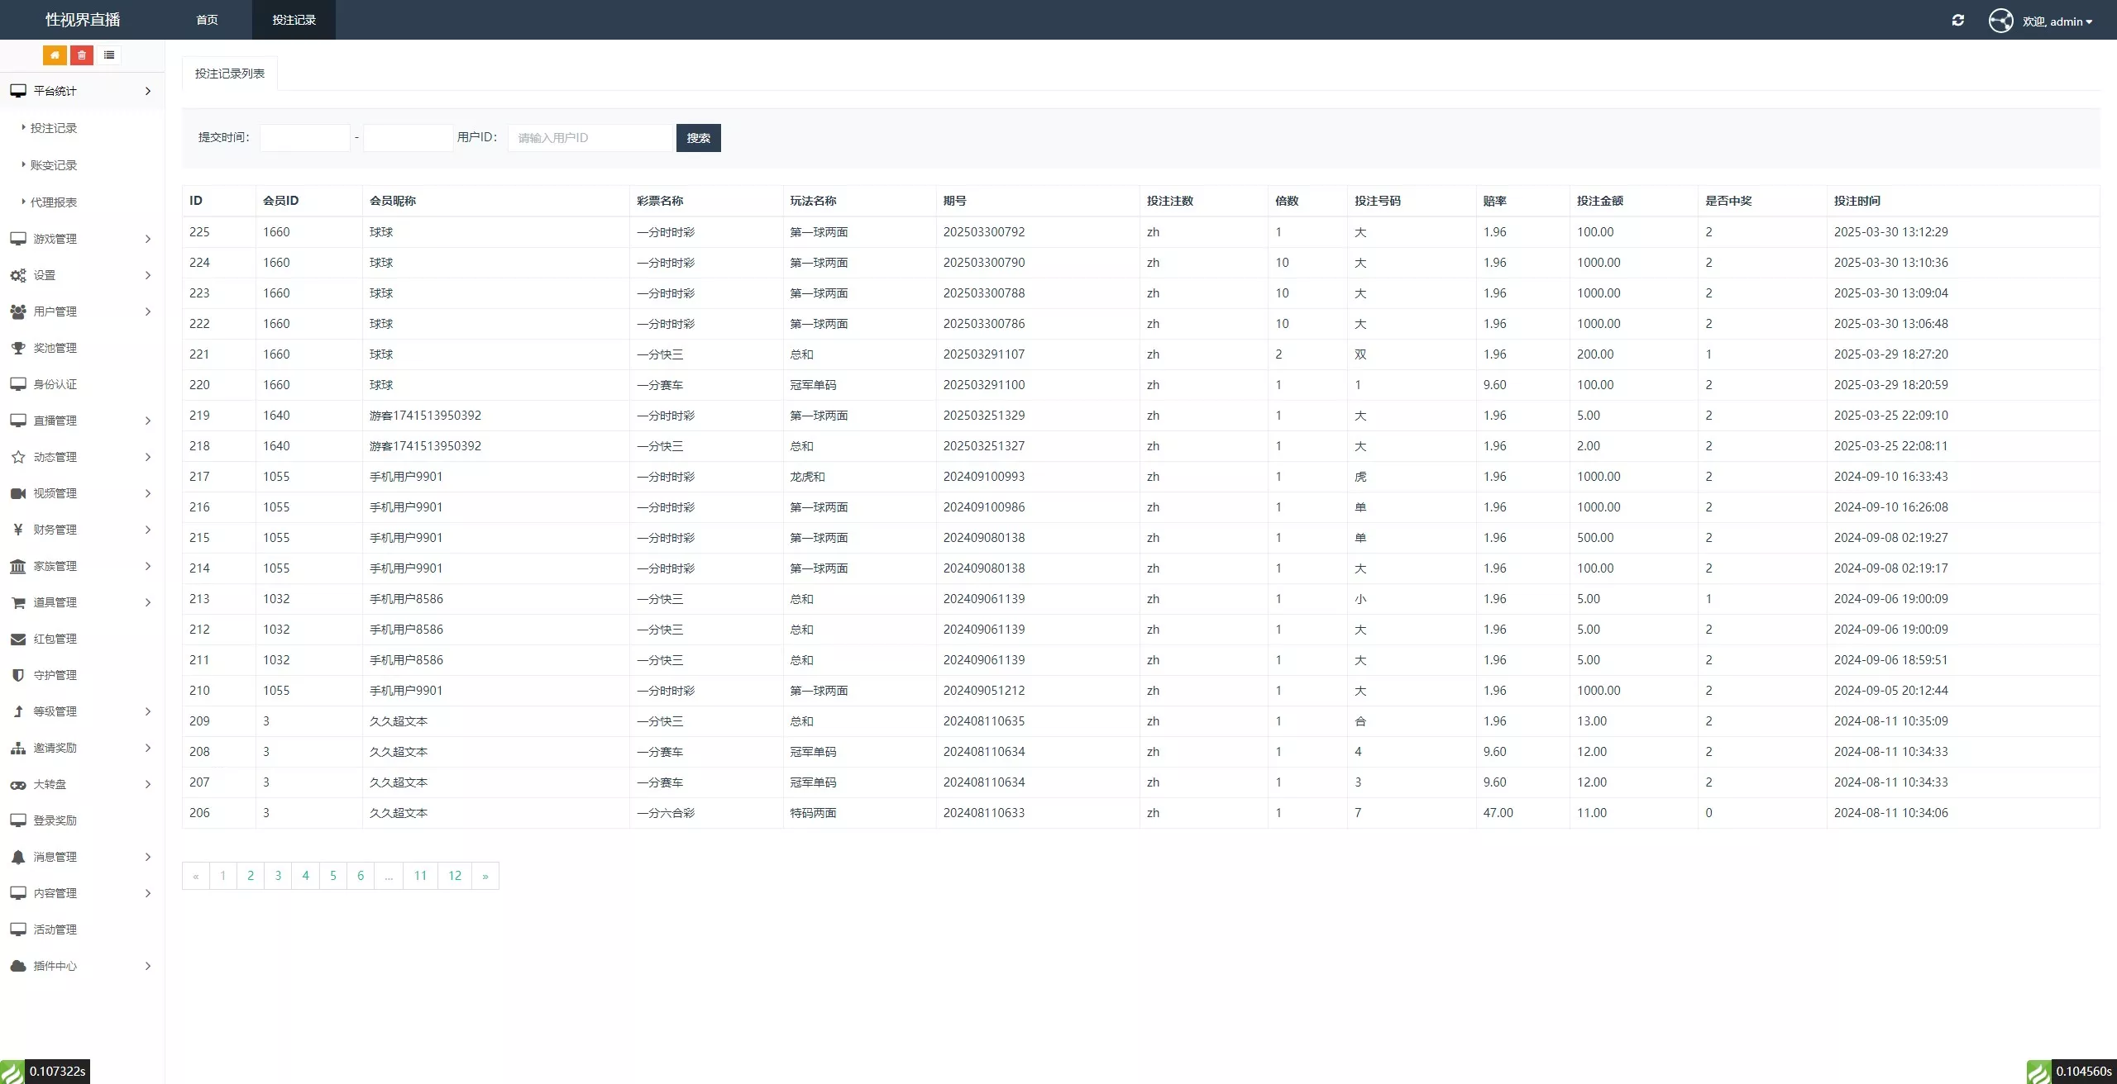This screenshot has width=2117, height=1084.
Task: Open 守护管理 shield menu item
Action: 55,675
